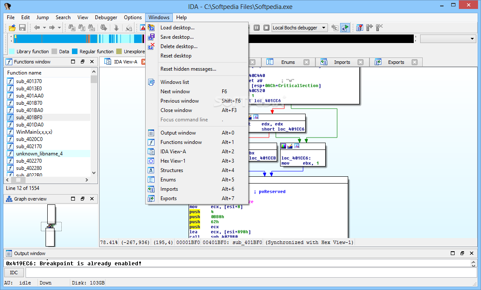Click the Delete desktop menu icon
This screenshot has width=481, height=290.
(151, 46)
